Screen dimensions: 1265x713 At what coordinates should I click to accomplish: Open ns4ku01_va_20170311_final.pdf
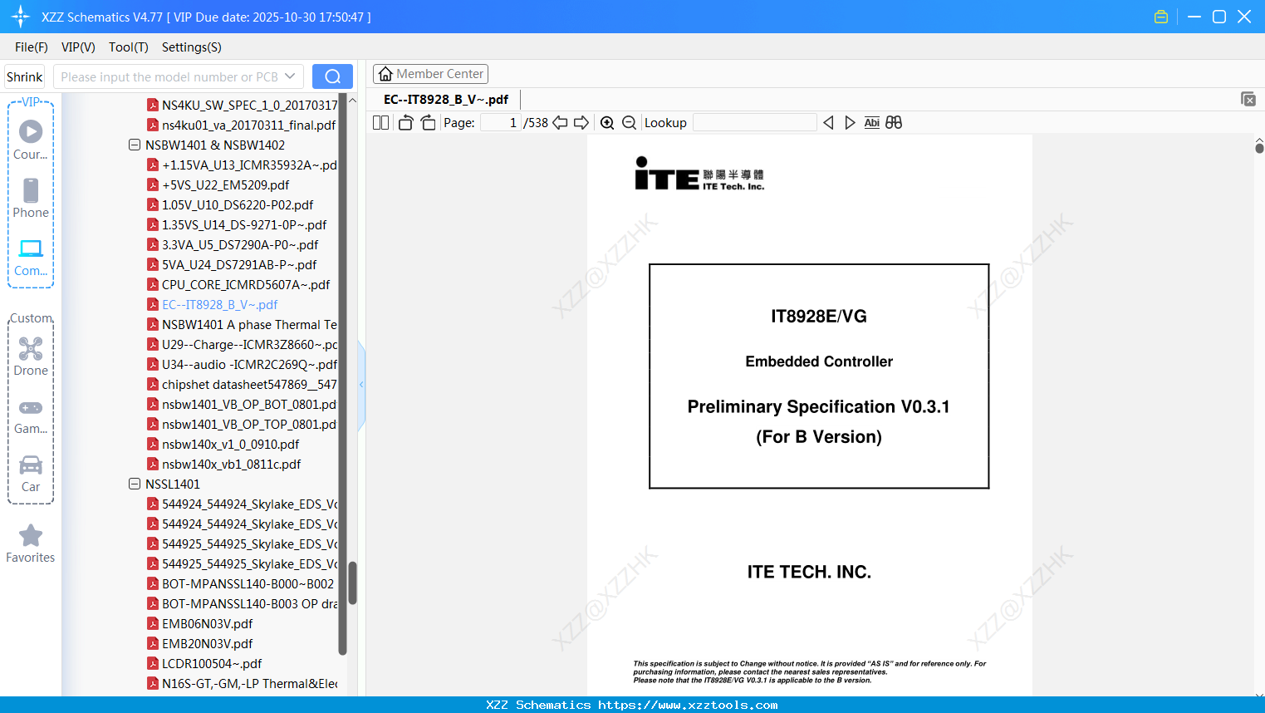249,125
